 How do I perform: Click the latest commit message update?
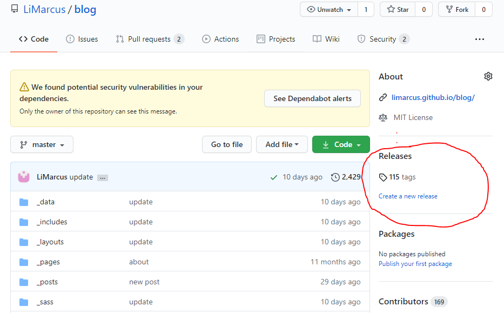(x=82, y=177)
